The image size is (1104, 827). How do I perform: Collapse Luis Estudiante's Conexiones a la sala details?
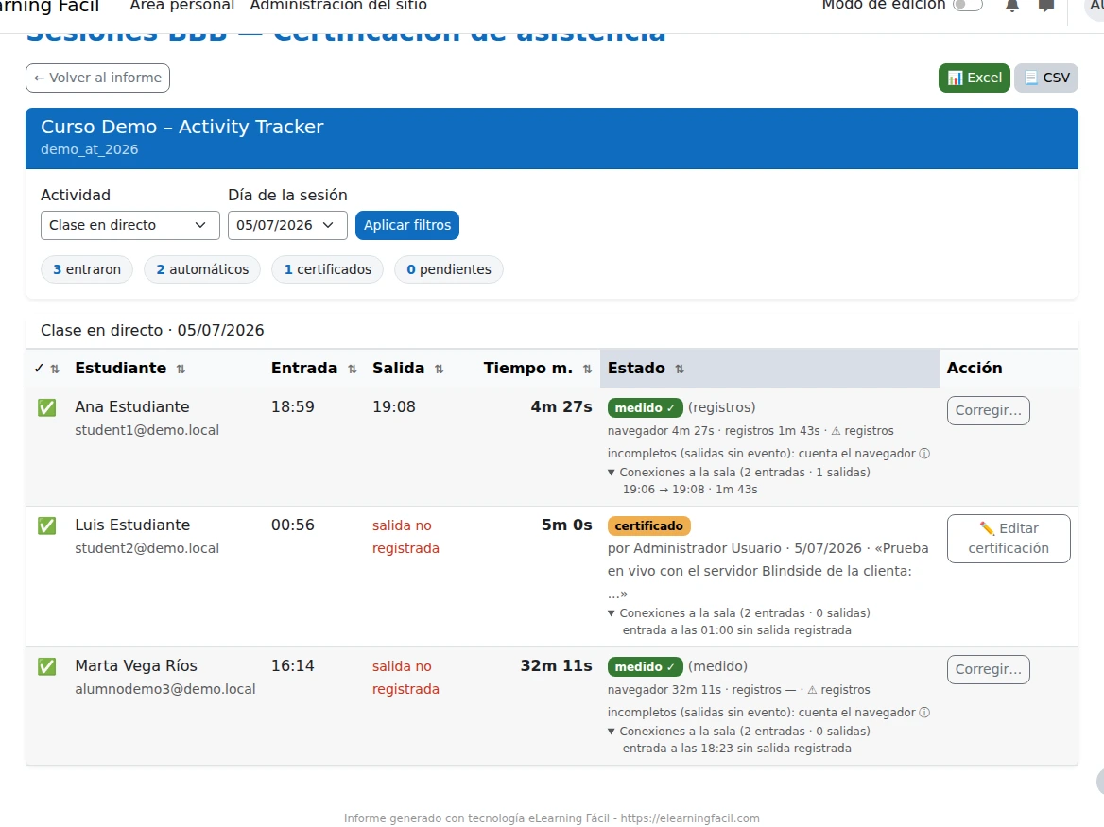(738, 613)
